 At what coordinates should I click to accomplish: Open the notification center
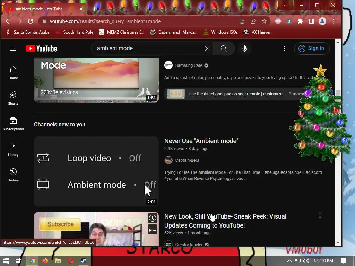coord(344,261)
